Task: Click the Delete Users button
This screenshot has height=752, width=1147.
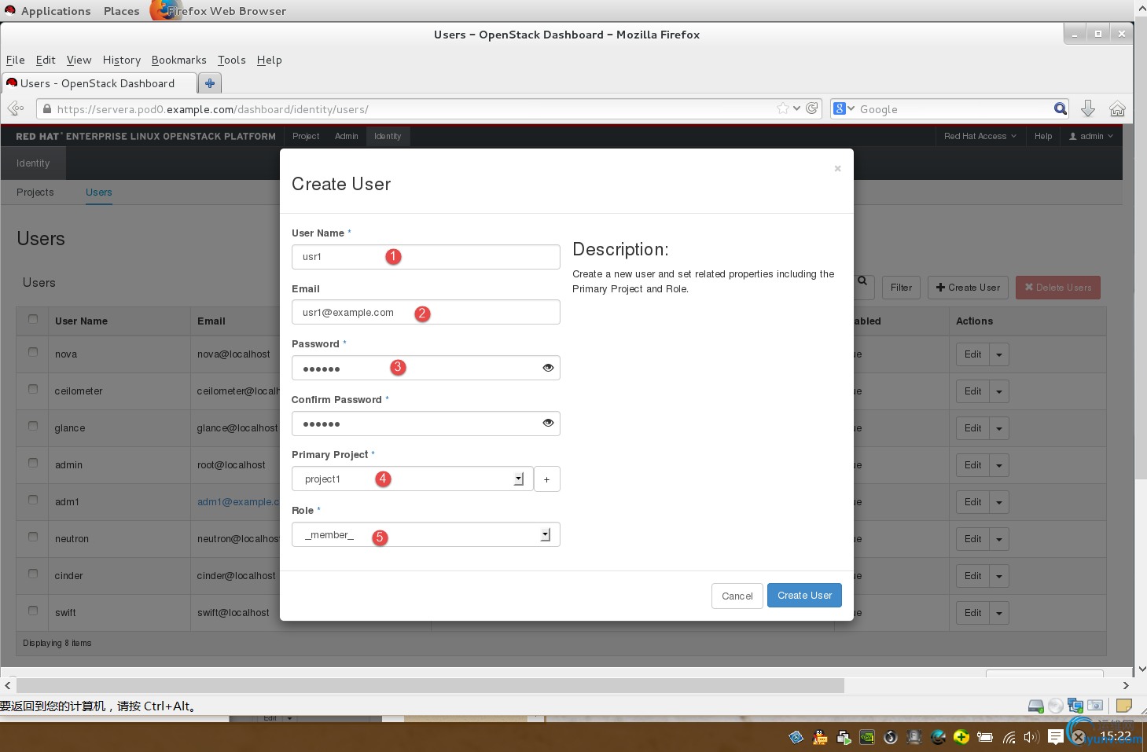Action: [x=1058, y=288]
